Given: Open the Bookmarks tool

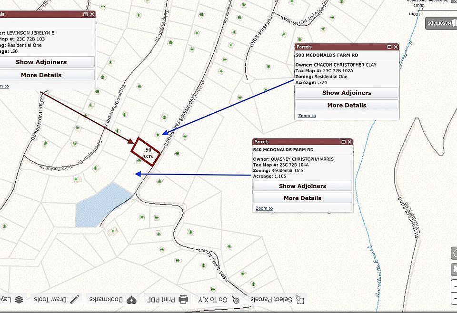Looking at the screenshot, I should point(132,300).
